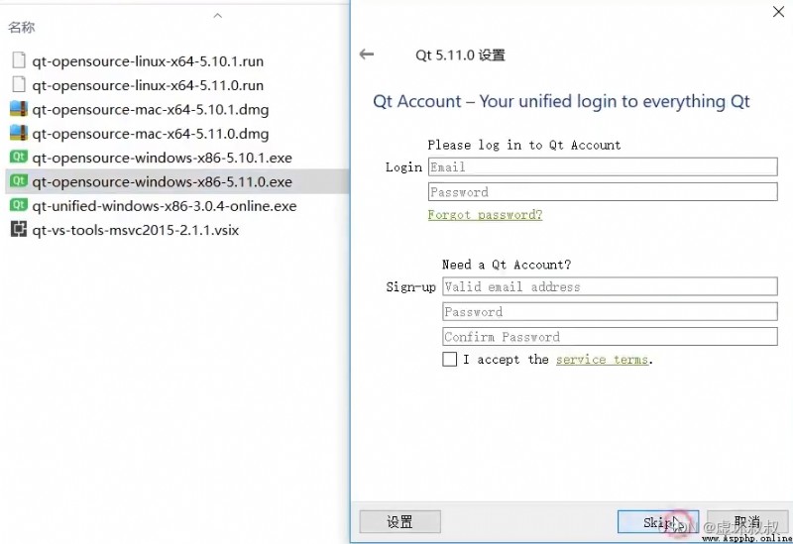Click the Qt icon of qt-opensource-windows-x86-5.10.1.exe

(x=19, y=157)
